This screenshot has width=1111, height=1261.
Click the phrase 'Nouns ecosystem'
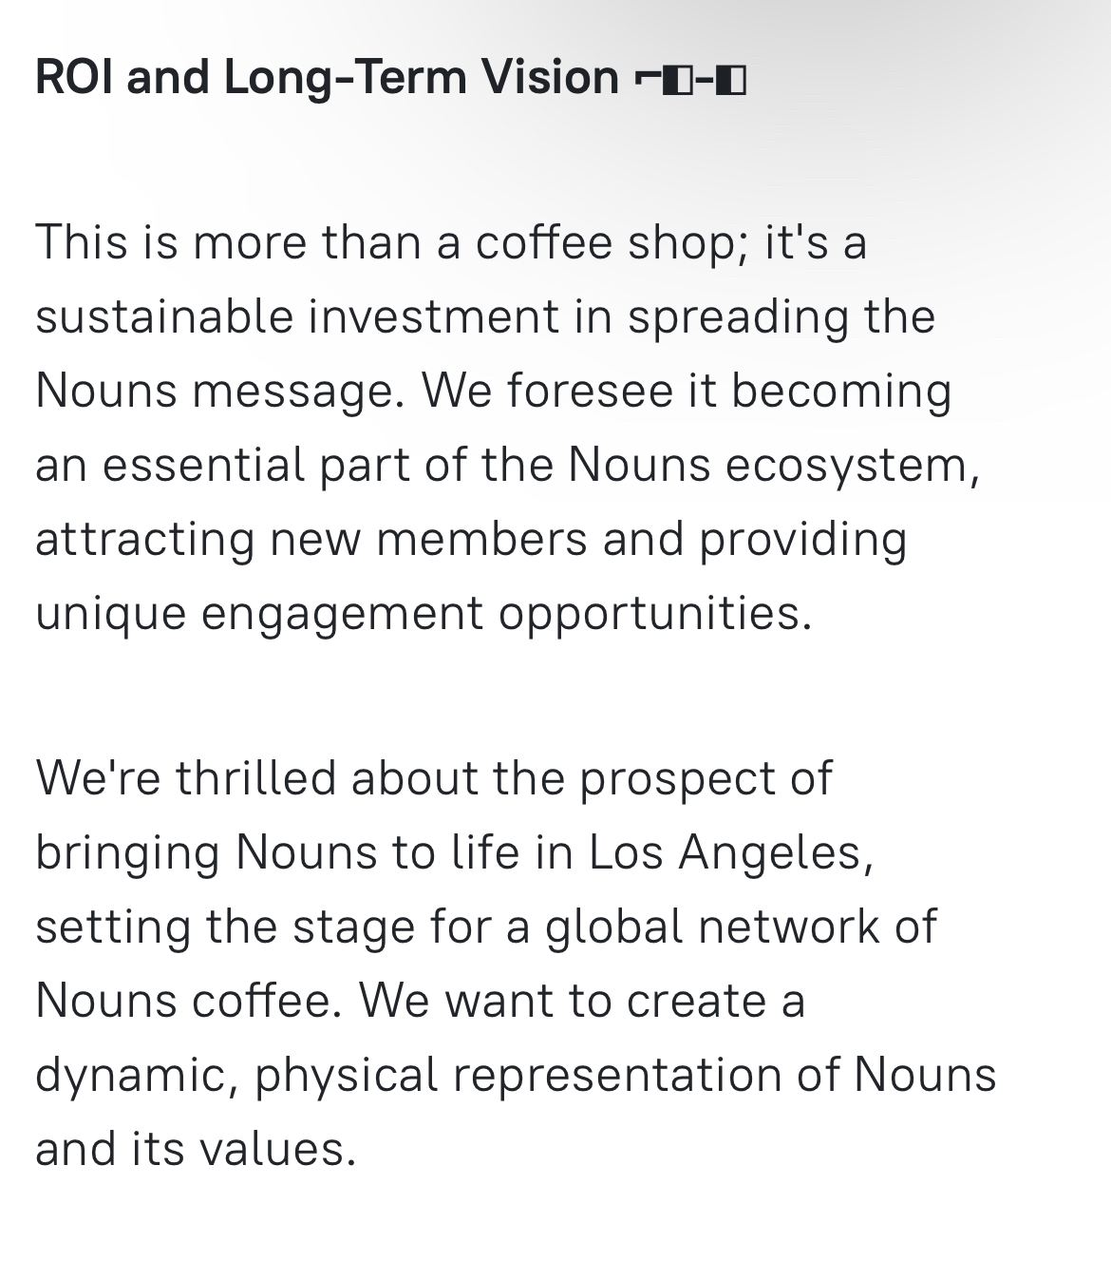tap(767, 465)
